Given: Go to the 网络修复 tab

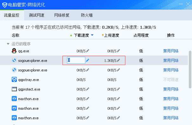Looking at the screenshot, I should 62,15.
